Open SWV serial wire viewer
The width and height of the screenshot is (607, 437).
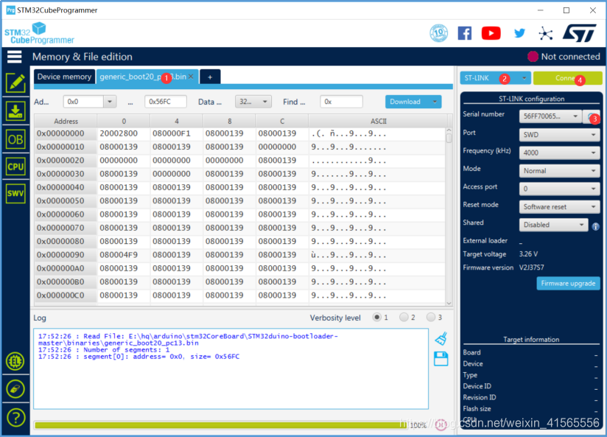15,193
